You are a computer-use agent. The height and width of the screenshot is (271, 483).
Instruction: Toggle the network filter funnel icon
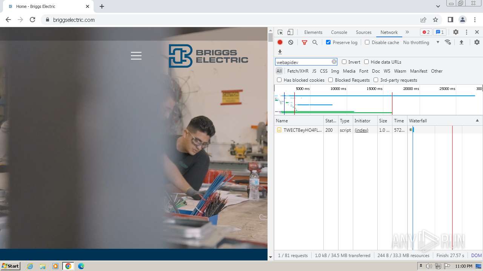coord(305,43)
